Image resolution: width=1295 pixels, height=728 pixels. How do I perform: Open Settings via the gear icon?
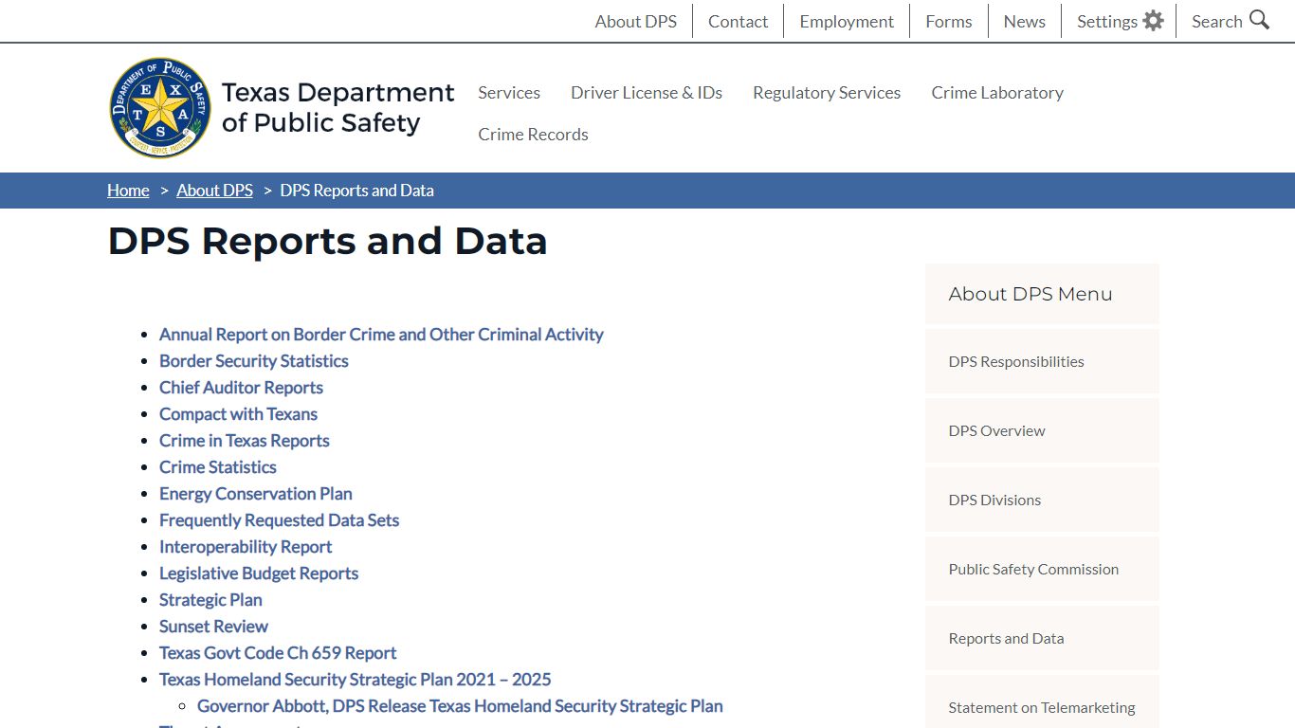[x=1153, y=21]
